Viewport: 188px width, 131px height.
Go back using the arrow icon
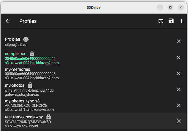8,21
